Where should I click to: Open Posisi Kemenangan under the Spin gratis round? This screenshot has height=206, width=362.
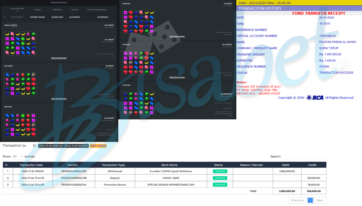pyautogui.click(x=59, y=99)
